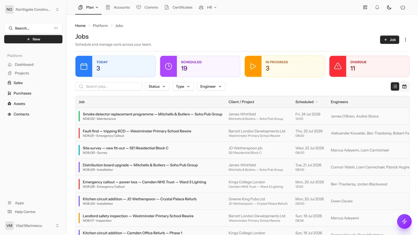Open Fault find tripping RCD job
Viewport: 418px width, 235px height.
137,131
